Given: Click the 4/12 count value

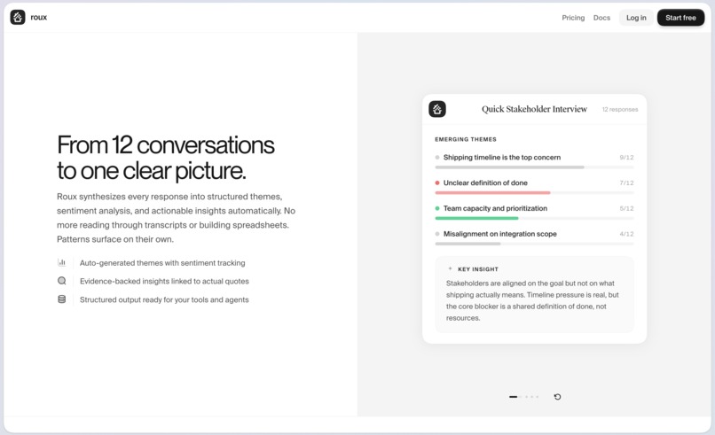Looking at the screenshot, I should pyautogui.click(x=626, y=234).
